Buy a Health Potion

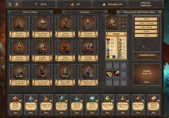(x=15, y=113)
